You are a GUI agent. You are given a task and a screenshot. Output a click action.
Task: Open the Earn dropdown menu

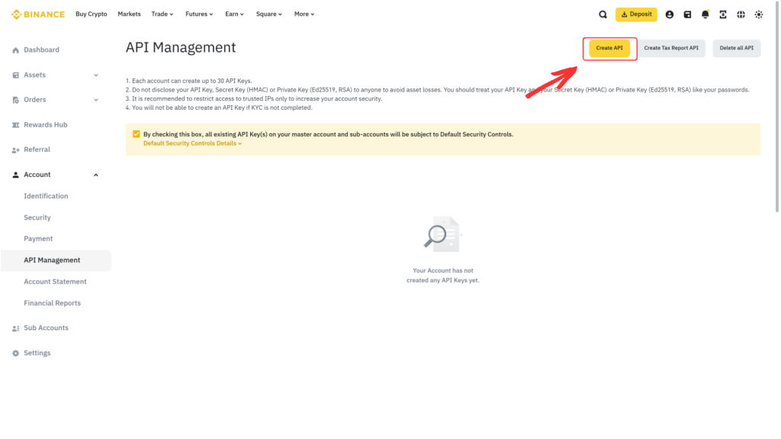pos(235,14)
